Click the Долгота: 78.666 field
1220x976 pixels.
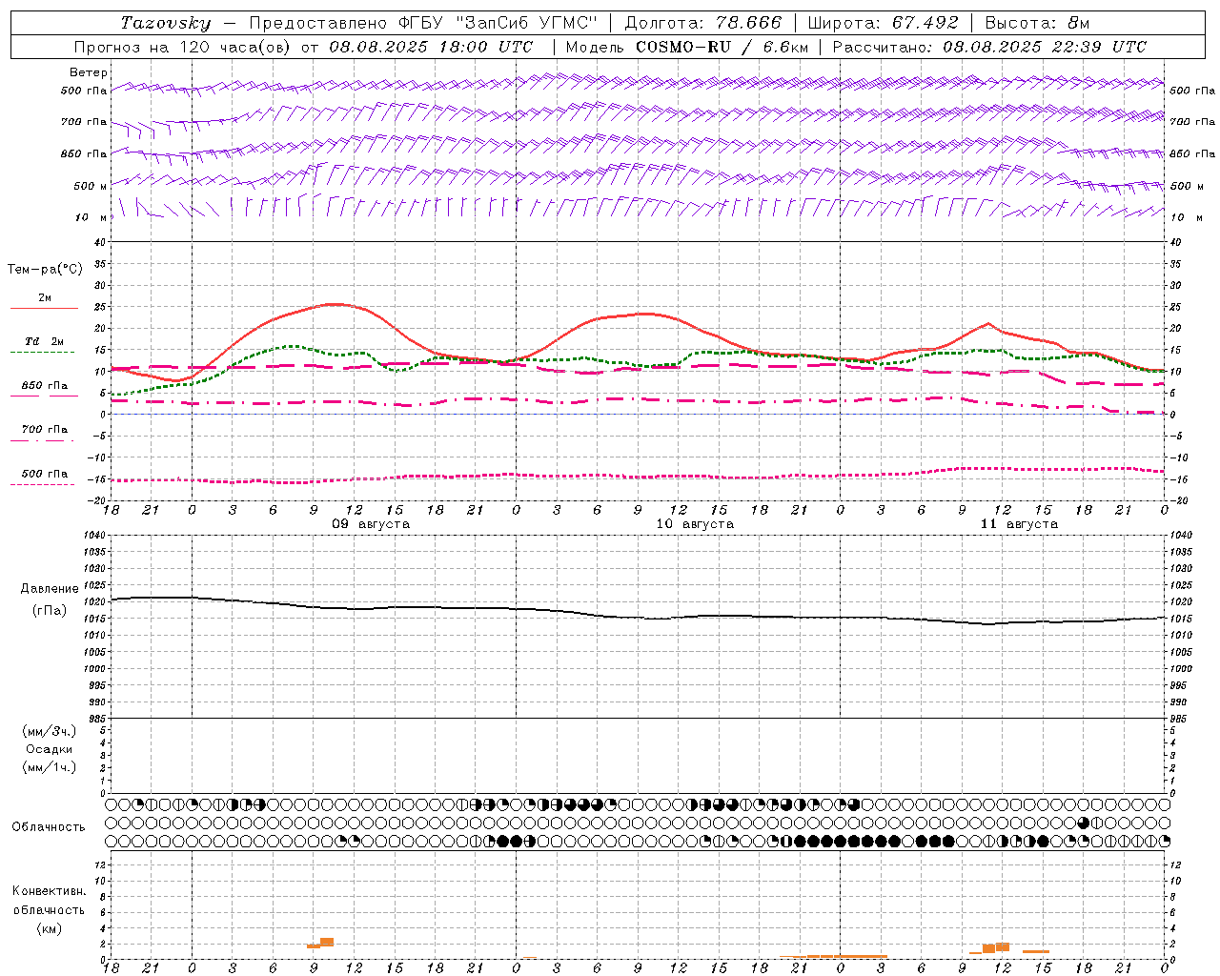702,23
